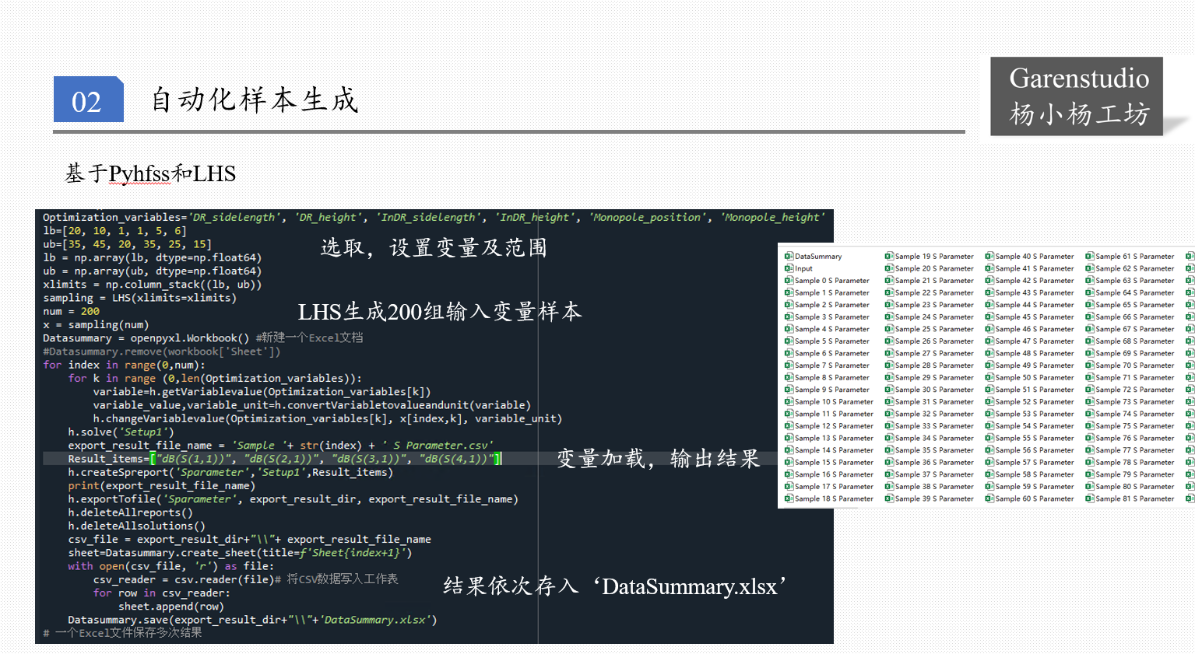Select the icon of Sample 60 S Parameter
The image size is (1195, 654).
tap(989, 499)
